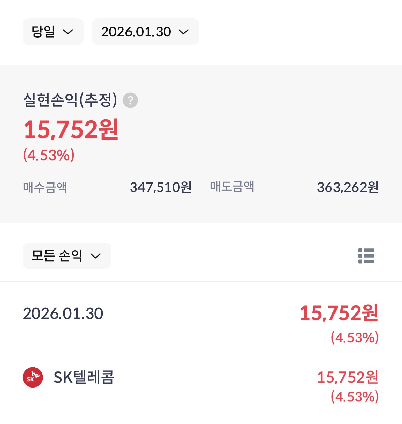
Task: Click the list view icon
Action: pos(366,256)
